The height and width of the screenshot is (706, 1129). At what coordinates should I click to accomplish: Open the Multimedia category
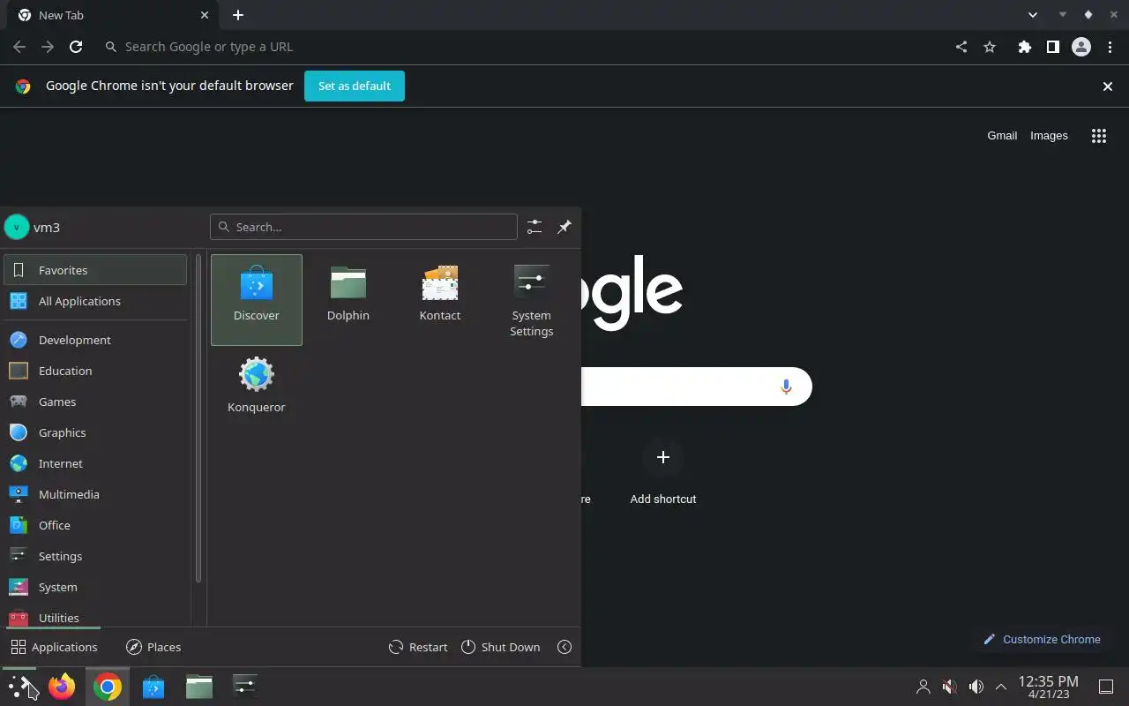tap(95, 494)
